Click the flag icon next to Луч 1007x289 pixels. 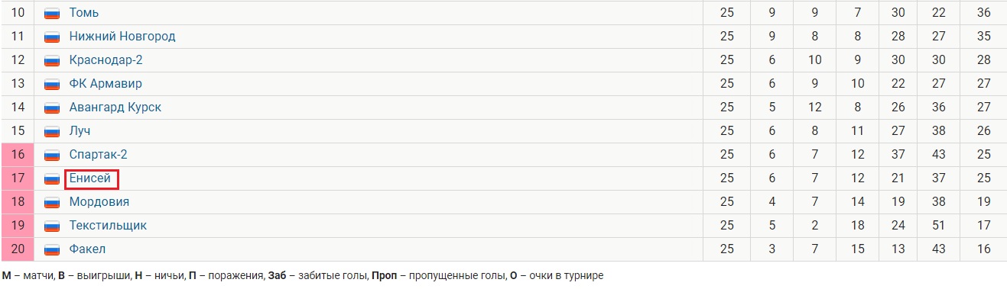(52, 131)
